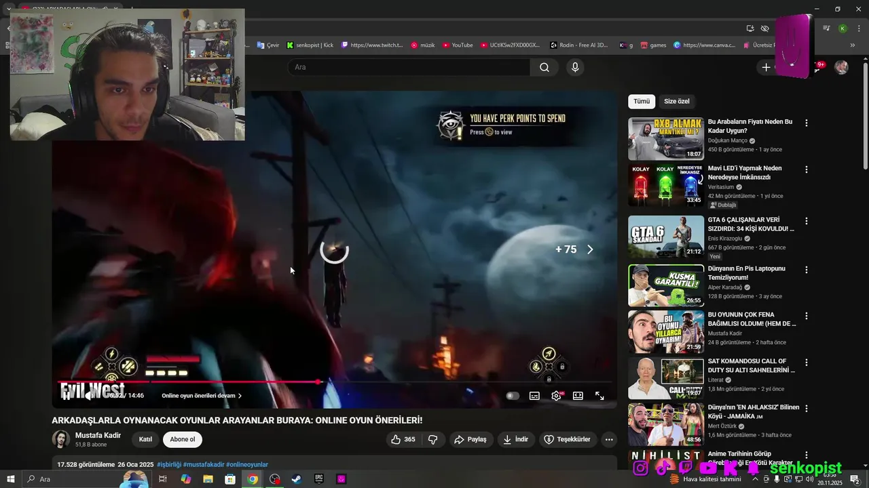Open options for Jamaika video by Mert Öztürk

[807, 409]
